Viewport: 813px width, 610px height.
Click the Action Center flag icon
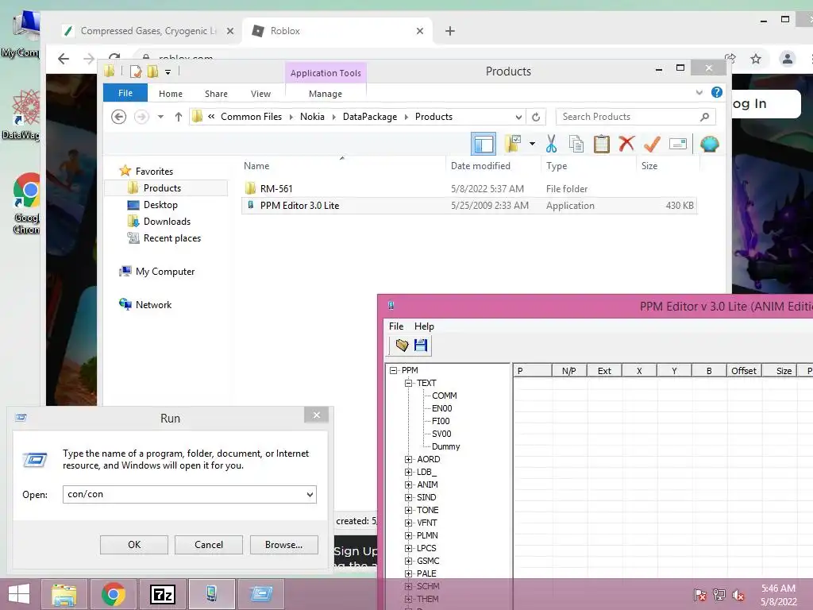[699, 595]
